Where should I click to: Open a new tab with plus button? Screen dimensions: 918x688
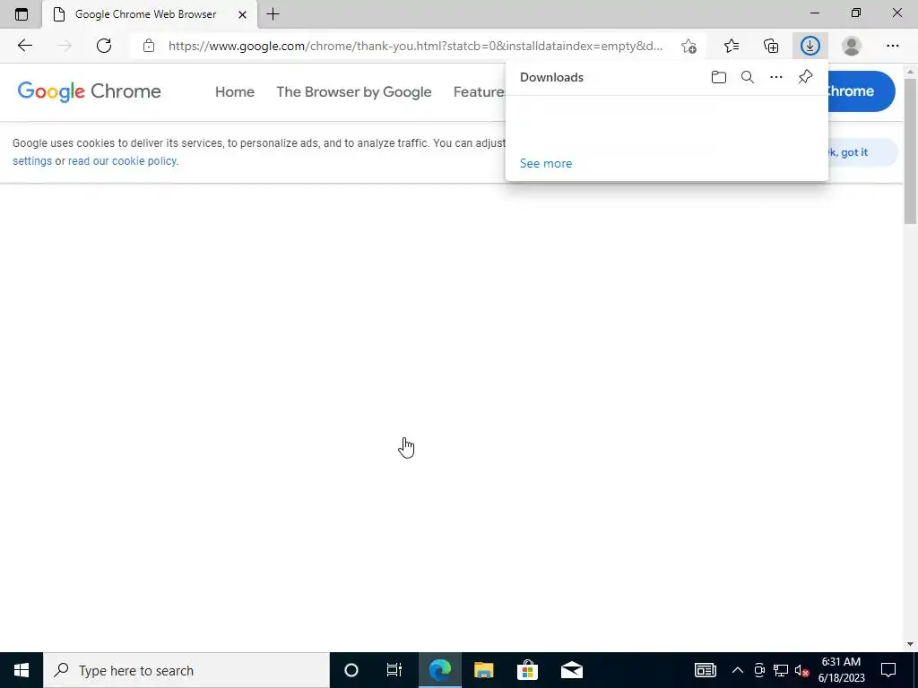(x=273, y=14)
